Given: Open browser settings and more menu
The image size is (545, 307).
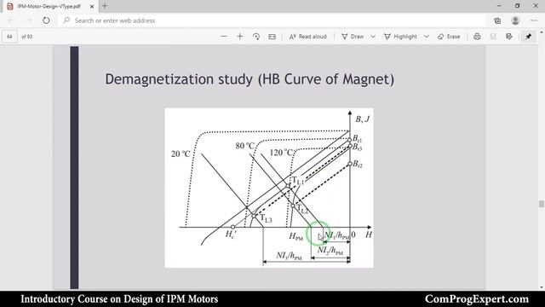Looking at the screenshot, I should (534, 20).
